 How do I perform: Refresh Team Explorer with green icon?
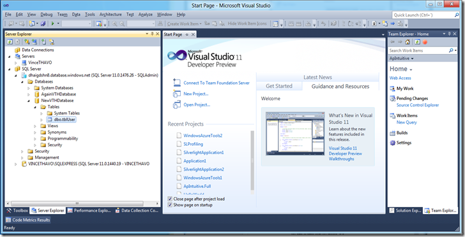point(417,42)
